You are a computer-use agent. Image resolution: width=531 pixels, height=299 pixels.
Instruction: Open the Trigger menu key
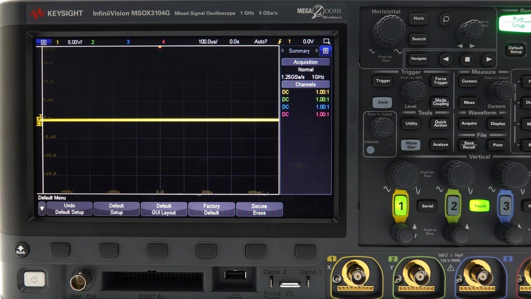[383, 81]
